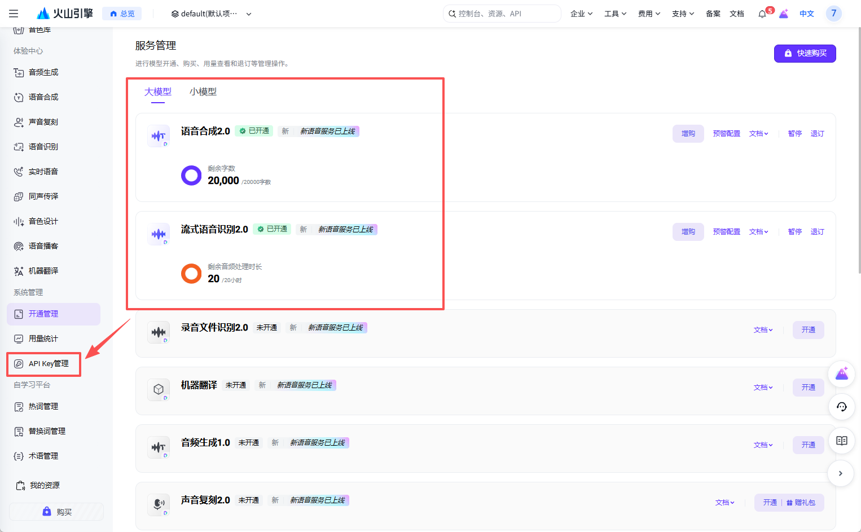
Task: Open the 备案 top menu item
Action: point(713,14)
